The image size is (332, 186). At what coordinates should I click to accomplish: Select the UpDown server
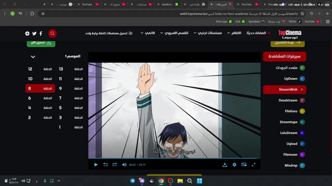pos(285,79)
